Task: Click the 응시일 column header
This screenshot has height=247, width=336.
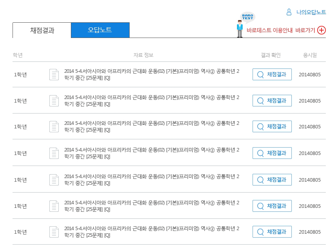Action: 310,55
